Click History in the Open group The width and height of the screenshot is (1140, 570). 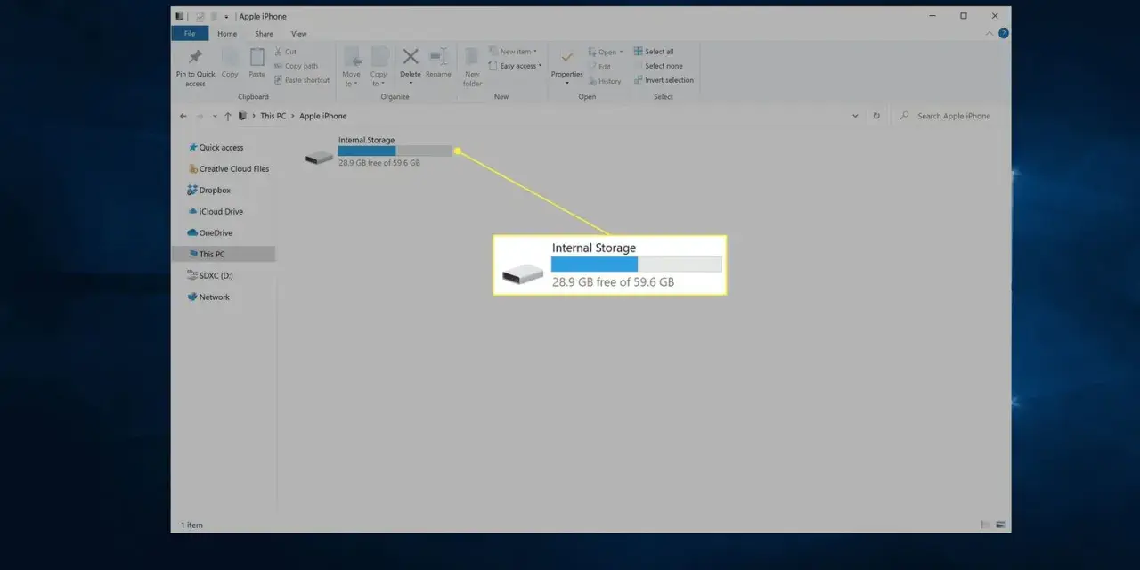click(605, 81)
